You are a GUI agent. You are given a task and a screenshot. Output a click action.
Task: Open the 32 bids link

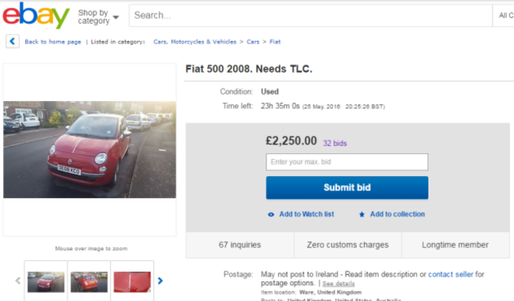[334, 143]
